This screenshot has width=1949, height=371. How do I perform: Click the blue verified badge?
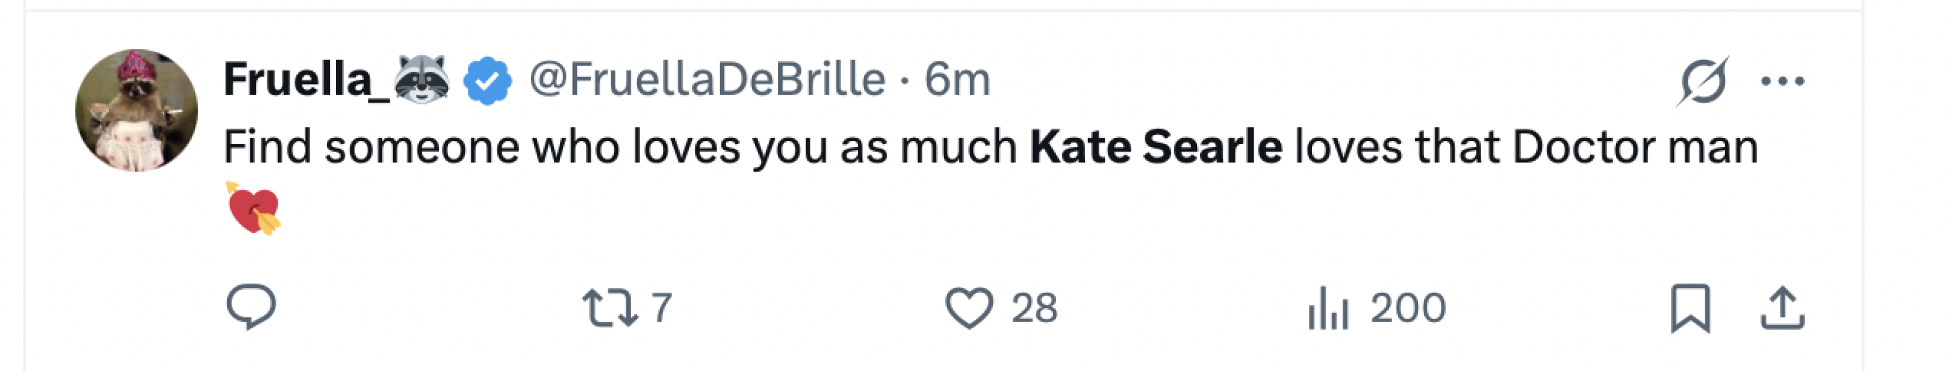tap(487, 80)
